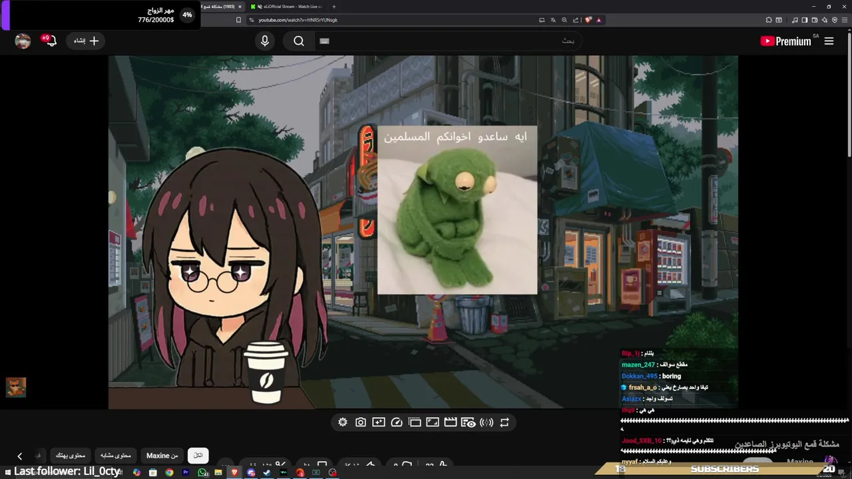Click the share icon in address bar
This screenshot has width=852, height=479.
pyautogui.click(x=576, y=20)
